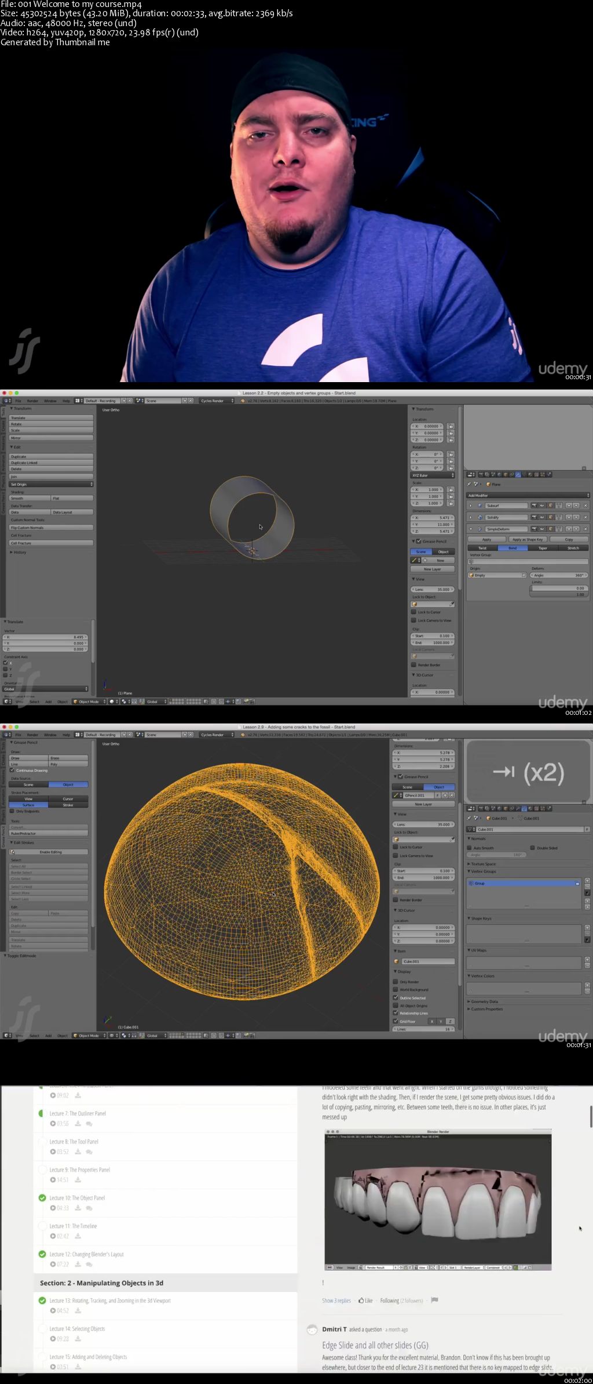Viewport: 593px width, 1384px height.
Task: Lock Rotation Z icon in Lesson 2.2 Transform panel
Action: click(451, 468)
